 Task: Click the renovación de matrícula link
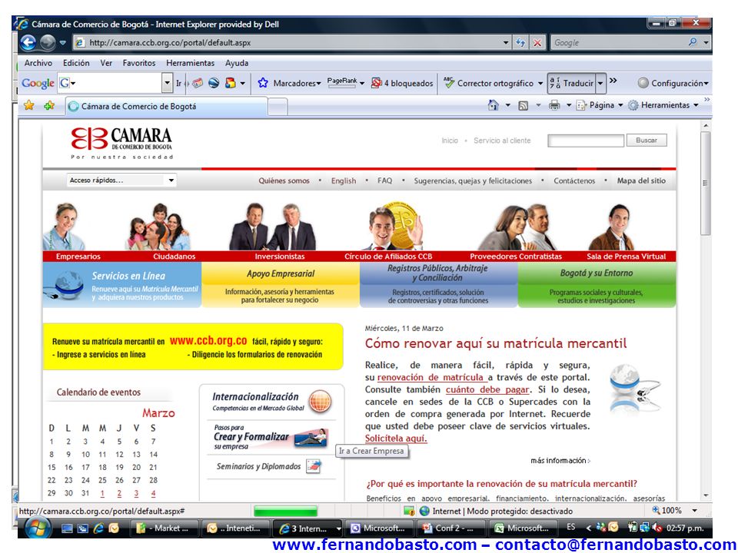(x=432, y=377)
